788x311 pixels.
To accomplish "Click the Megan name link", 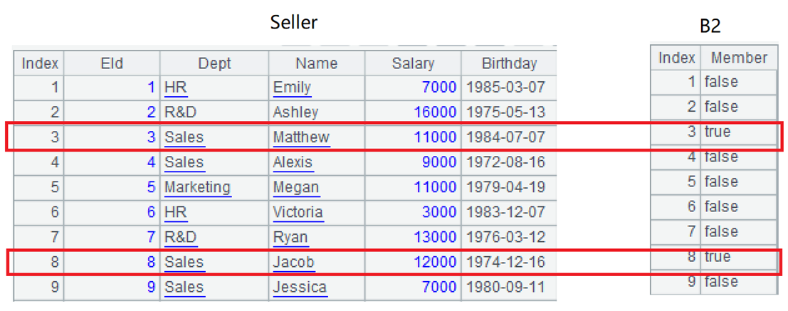I will (295, 187).
